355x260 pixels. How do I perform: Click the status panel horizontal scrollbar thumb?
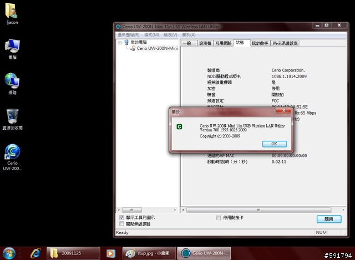(258, 210)
